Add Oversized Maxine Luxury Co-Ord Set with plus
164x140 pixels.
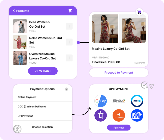(x=69, y=58)
